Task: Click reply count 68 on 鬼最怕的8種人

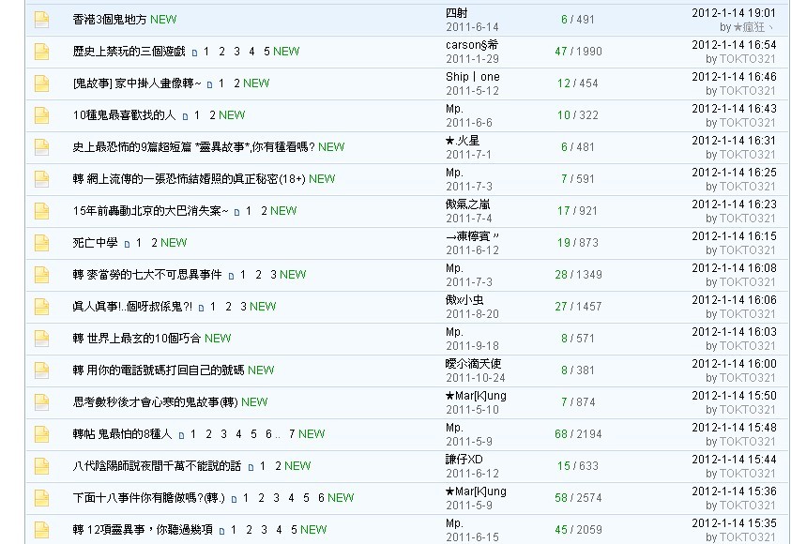Action: (561, 434)
